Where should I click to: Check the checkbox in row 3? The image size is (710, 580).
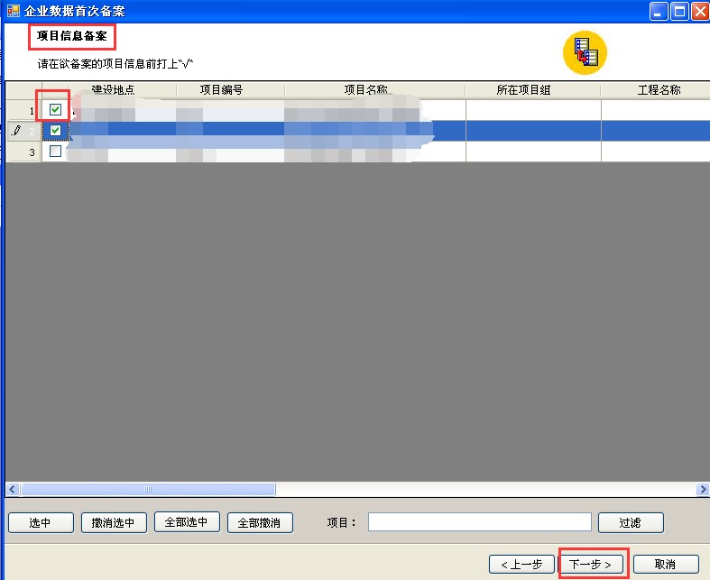click(55, 152)
